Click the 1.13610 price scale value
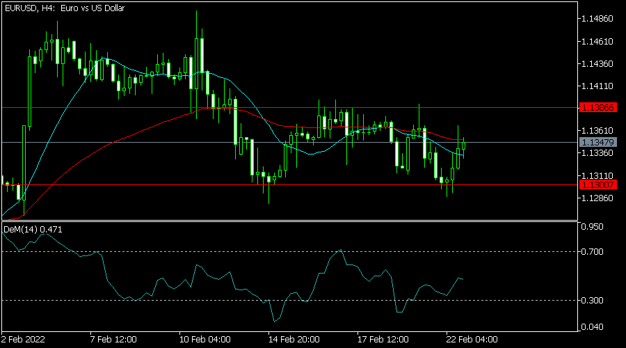 coord(597,131)
